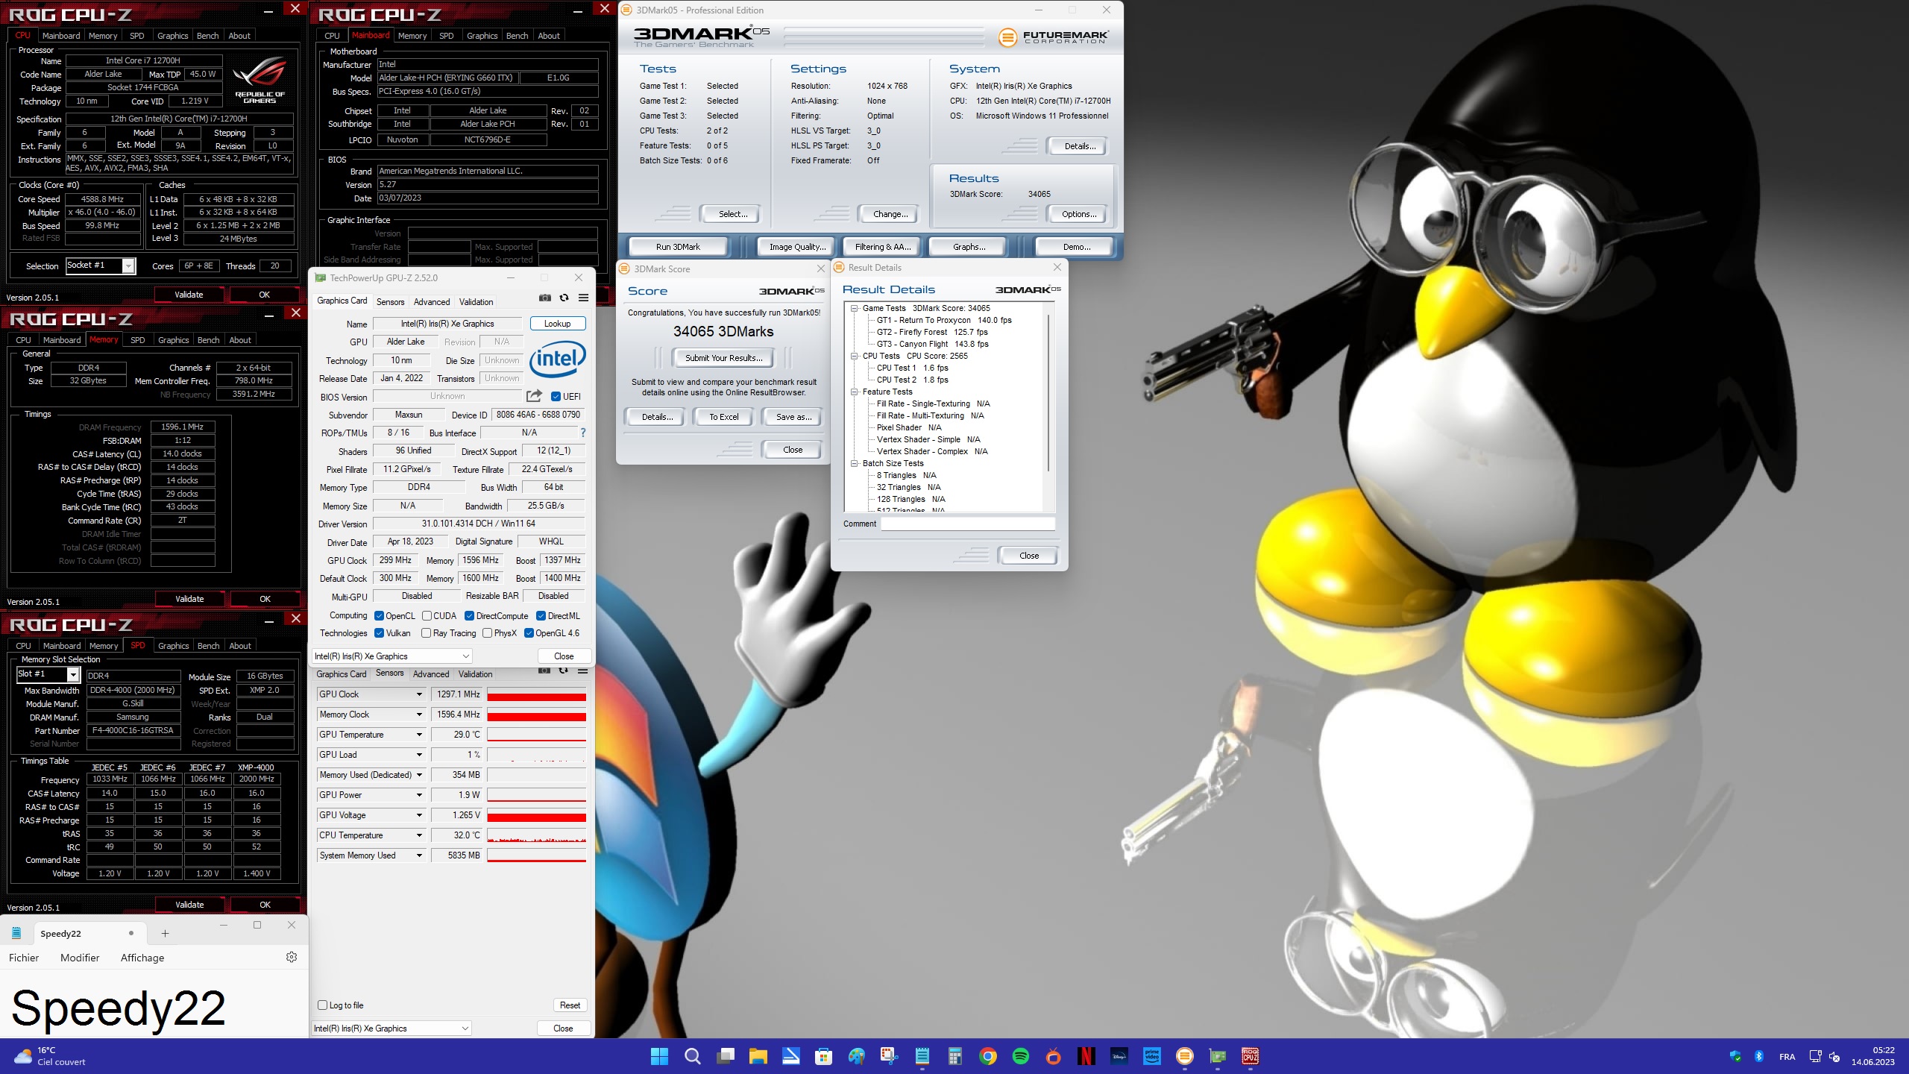Check the Log to file option
1909x1074 pixels.
(x=323, y=1005)
